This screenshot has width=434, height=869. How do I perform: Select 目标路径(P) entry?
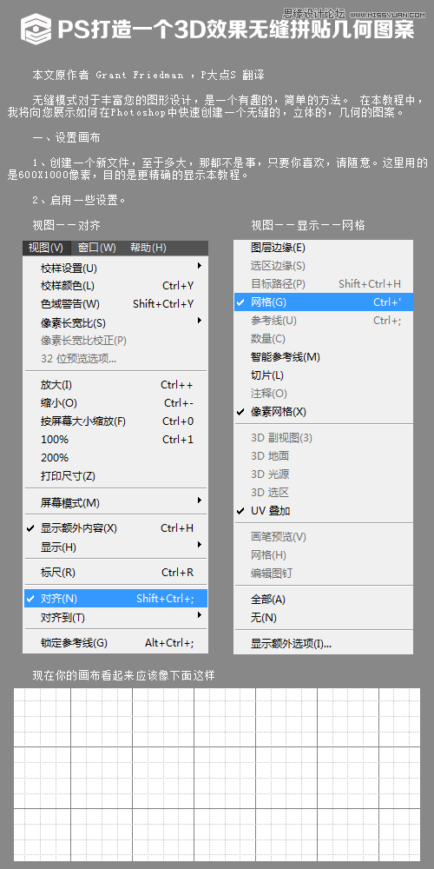coord(323,284)
